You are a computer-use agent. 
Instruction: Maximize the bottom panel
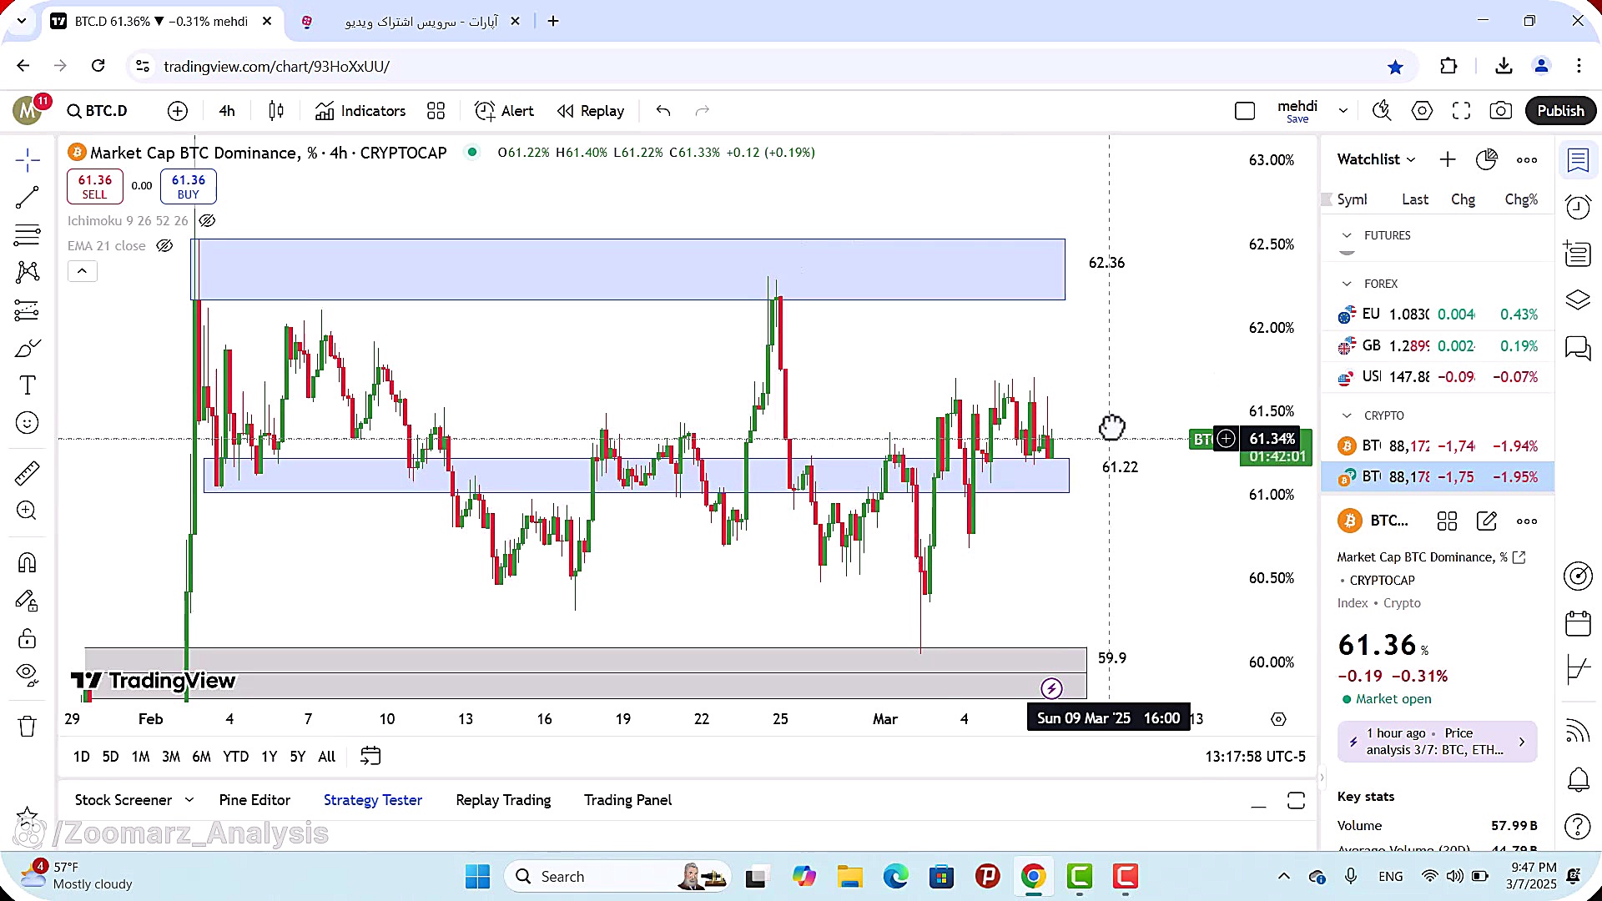(1296, 801)
